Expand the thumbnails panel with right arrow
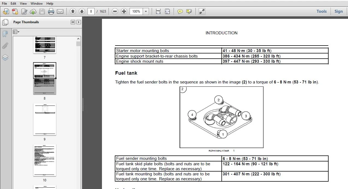 [x=79, y=22]
